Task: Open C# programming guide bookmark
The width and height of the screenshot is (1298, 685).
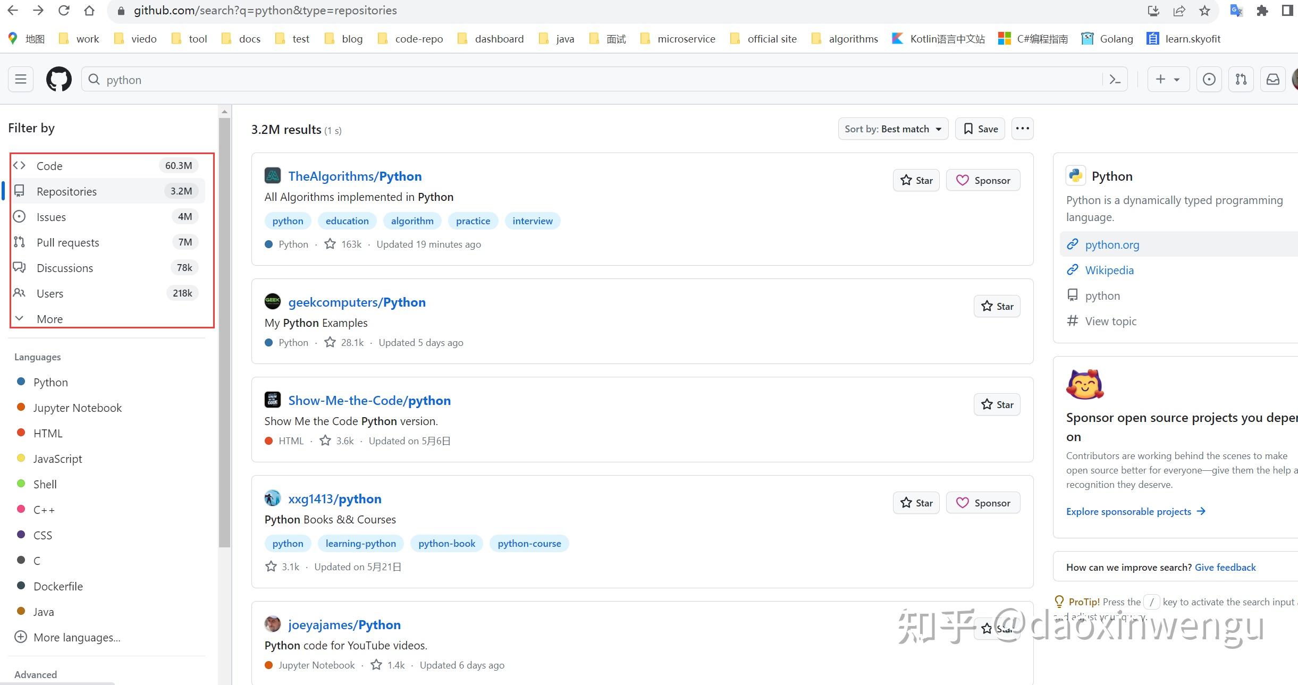Action: pyautogui.click(x=1033, y=39)
